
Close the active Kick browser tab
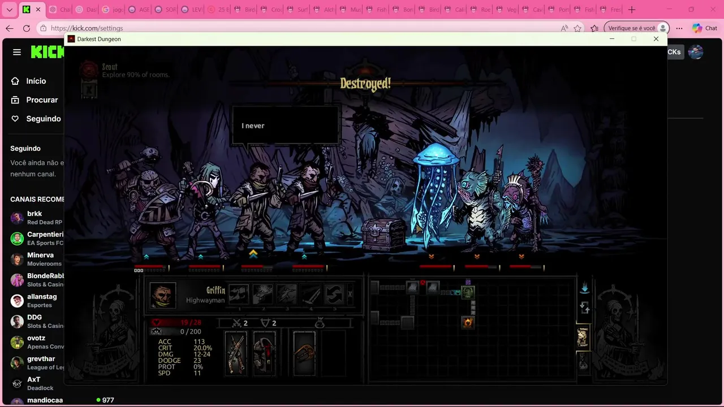coord(38,10)
